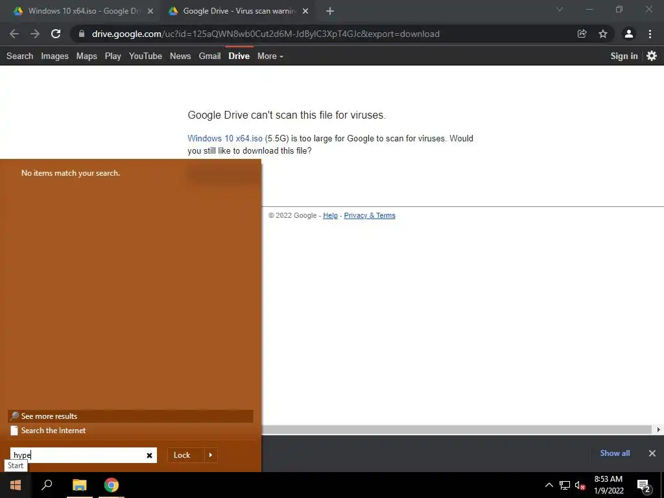Close the downloads bar
Image resolution: width=664 pixels, height=498 pixels.
(x=652, y=453)
